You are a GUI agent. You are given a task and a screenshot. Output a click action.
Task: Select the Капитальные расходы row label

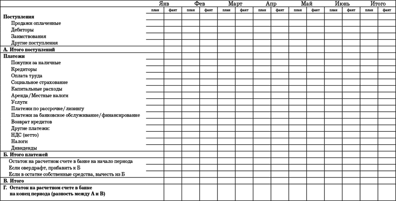click(x=37, y=89)
